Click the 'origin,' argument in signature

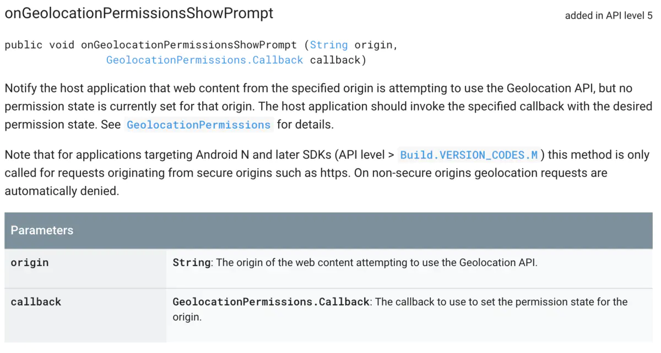click(x=376, y=45)
